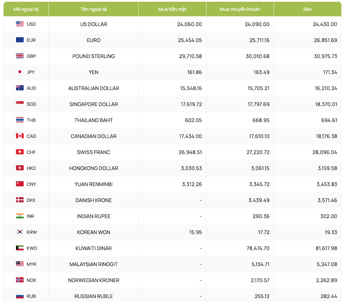347x302 pixels.
Task: Click the 'Mã ngoại tệ' column header
Action: click(x=26, y=9)
